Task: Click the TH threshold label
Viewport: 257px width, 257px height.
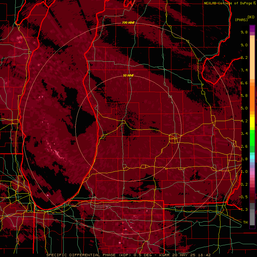Action: 245,222
